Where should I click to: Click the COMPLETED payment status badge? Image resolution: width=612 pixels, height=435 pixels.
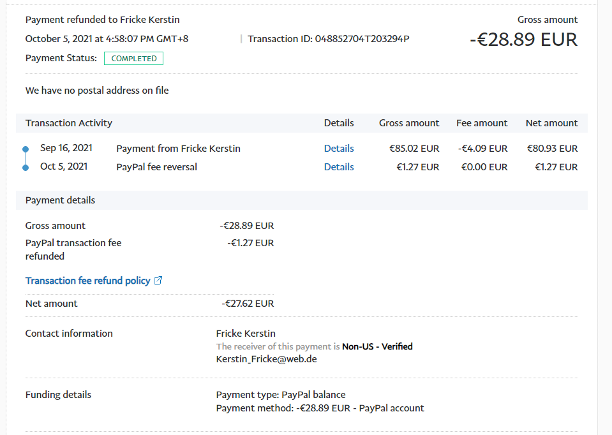[133, 59]
